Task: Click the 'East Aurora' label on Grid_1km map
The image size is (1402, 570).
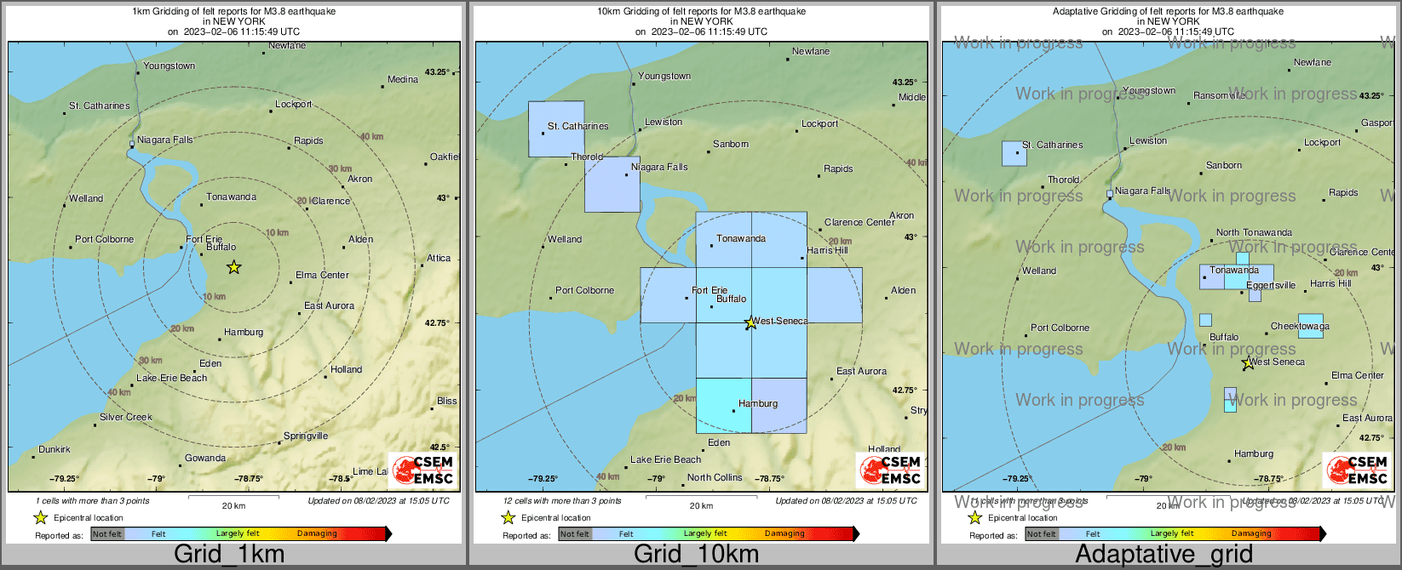Action: [x=329, y=305]
